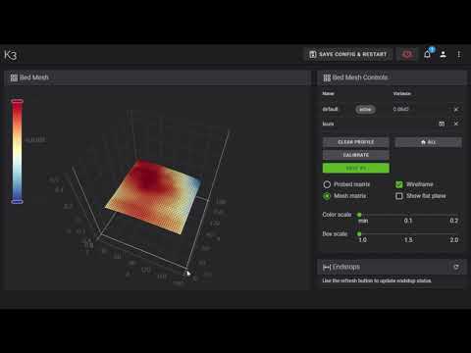Set the Color scale slider to 0.1
This screenshot has width=471, height=353.
tap(408, 215)
